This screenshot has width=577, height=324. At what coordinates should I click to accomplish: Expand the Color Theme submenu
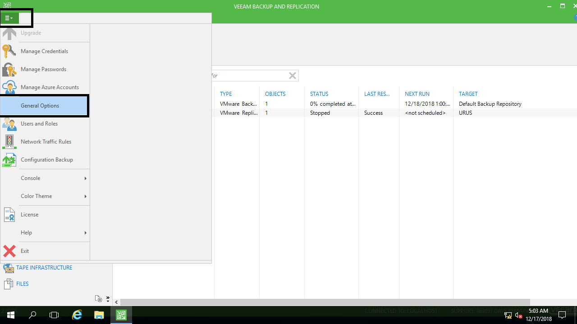click(53, 196)
